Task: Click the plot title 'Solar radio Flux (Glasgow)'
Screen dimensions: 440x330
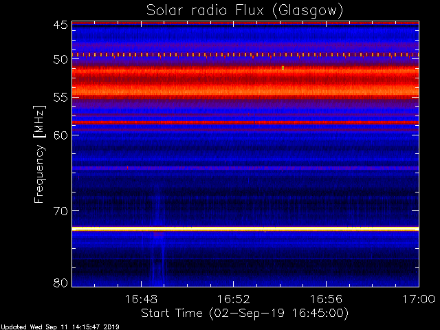Action: point(245,10)
